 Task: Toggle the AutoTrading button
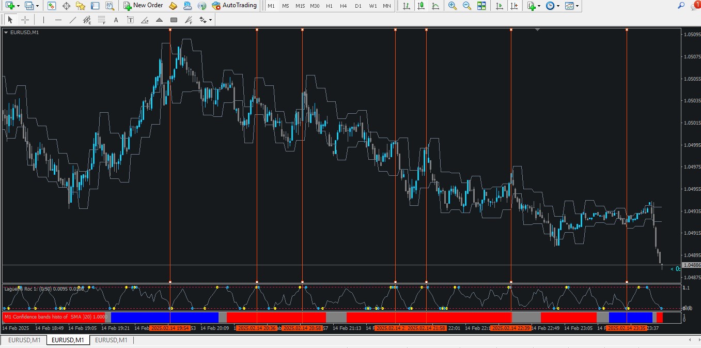point(235,6)
